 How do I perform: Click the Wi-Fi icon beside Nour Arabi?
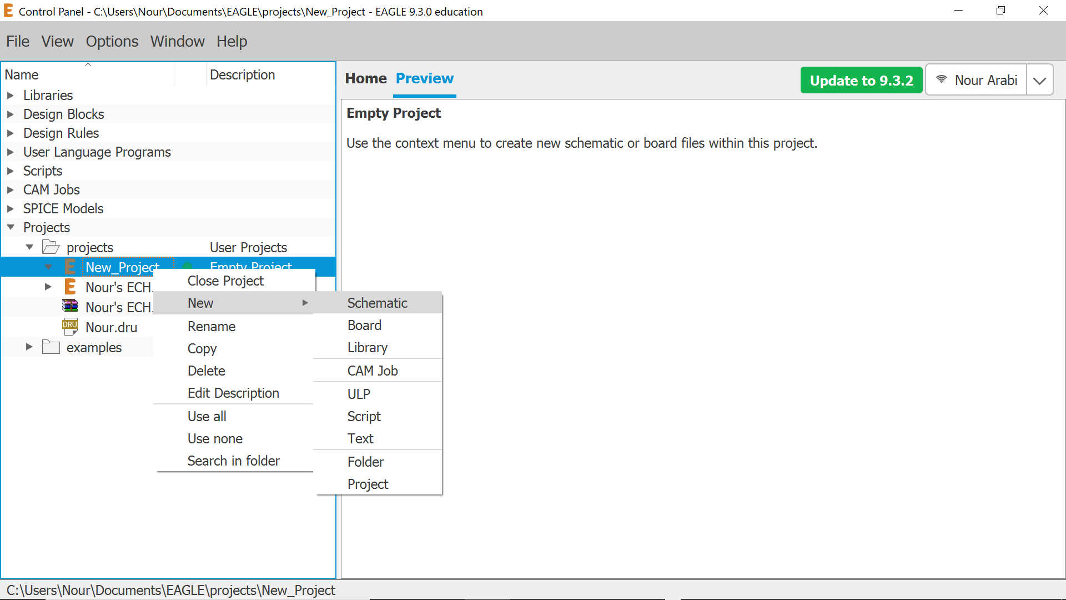pyautogui.click(x=941, y=80)
